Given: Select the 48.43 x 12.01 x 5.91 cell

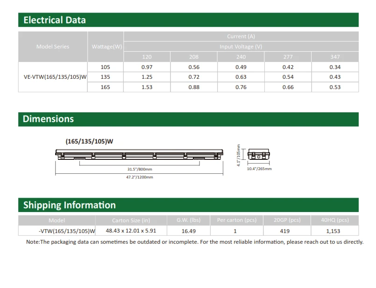Looking at the screenshot, I should tap(131, 231).
